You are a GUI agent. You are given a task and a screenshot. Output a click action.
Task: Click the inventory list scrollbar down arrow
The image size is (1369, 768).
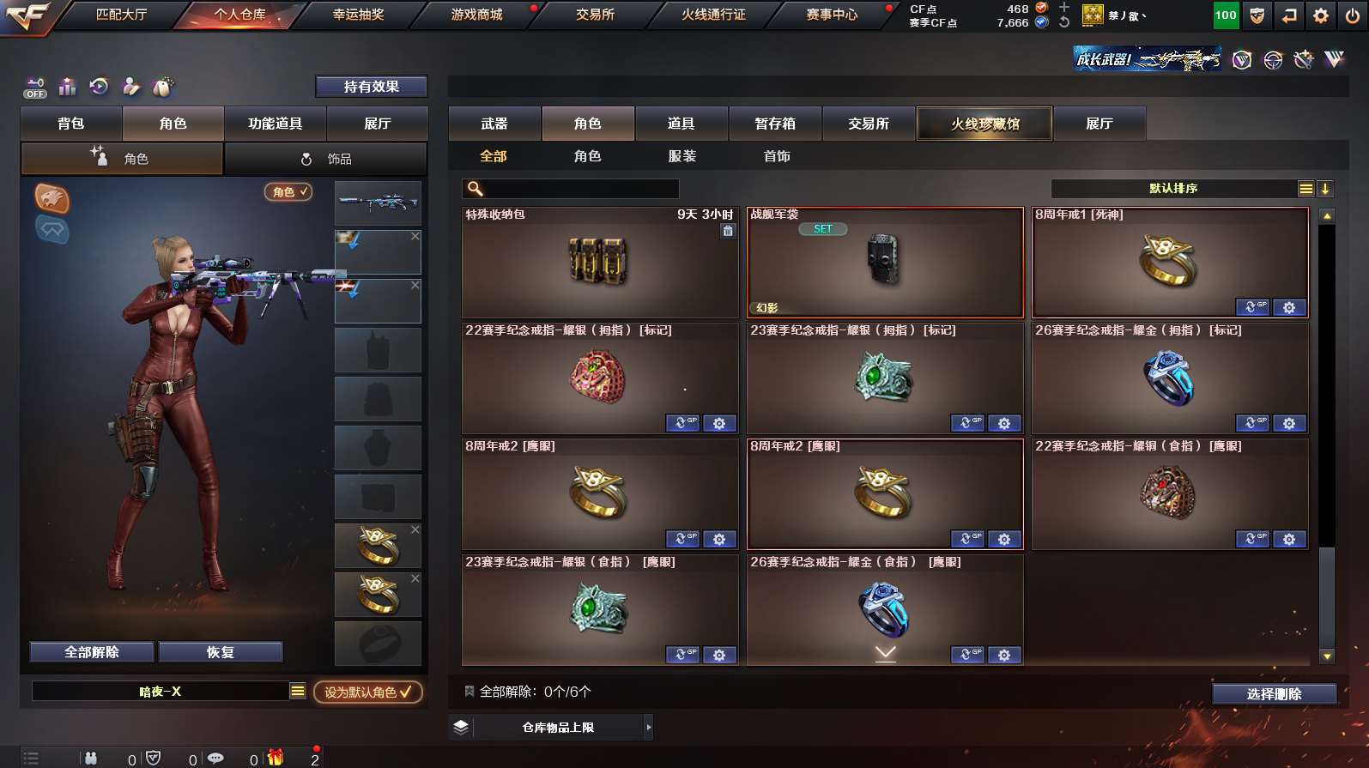coord(1327,656)
